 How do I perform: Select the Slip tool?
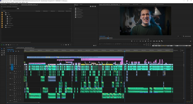(x=2, y=53)
